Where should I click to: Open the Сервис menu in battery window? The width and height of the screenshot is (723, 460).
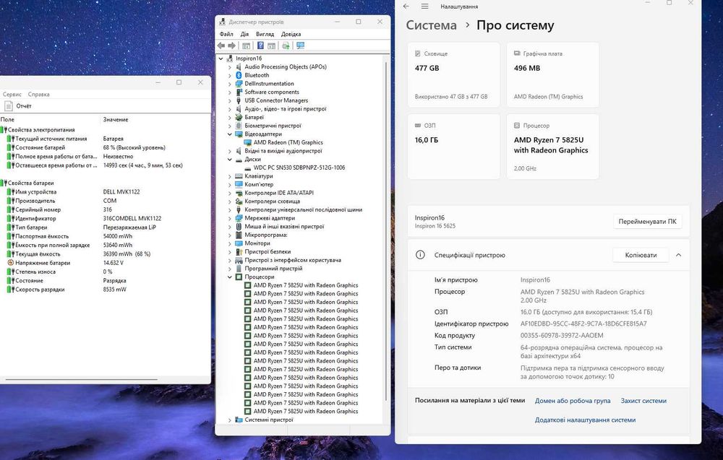[12, 94]
